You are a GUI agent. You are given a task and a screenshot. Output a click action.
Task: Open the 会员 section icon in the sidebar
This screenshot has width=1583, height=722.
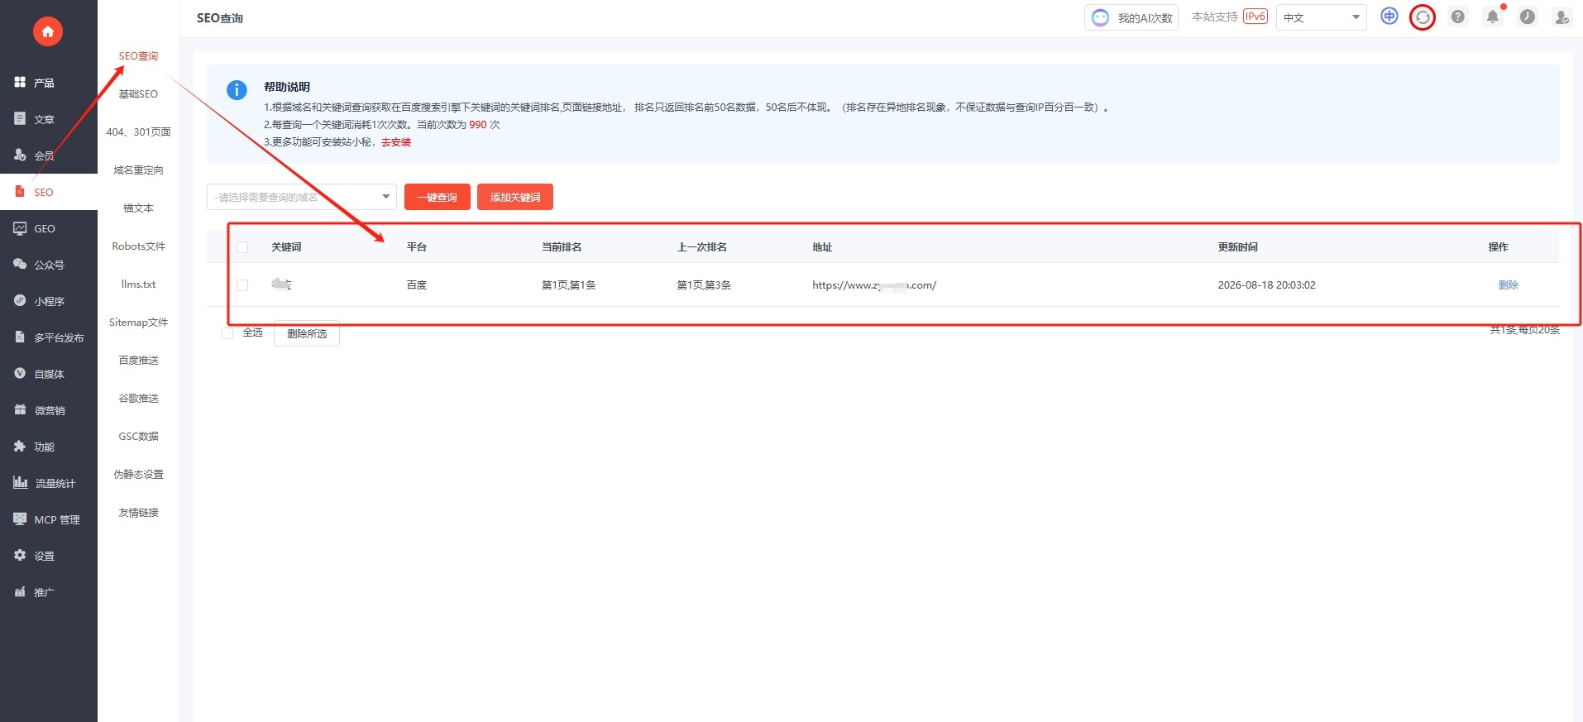20,155
